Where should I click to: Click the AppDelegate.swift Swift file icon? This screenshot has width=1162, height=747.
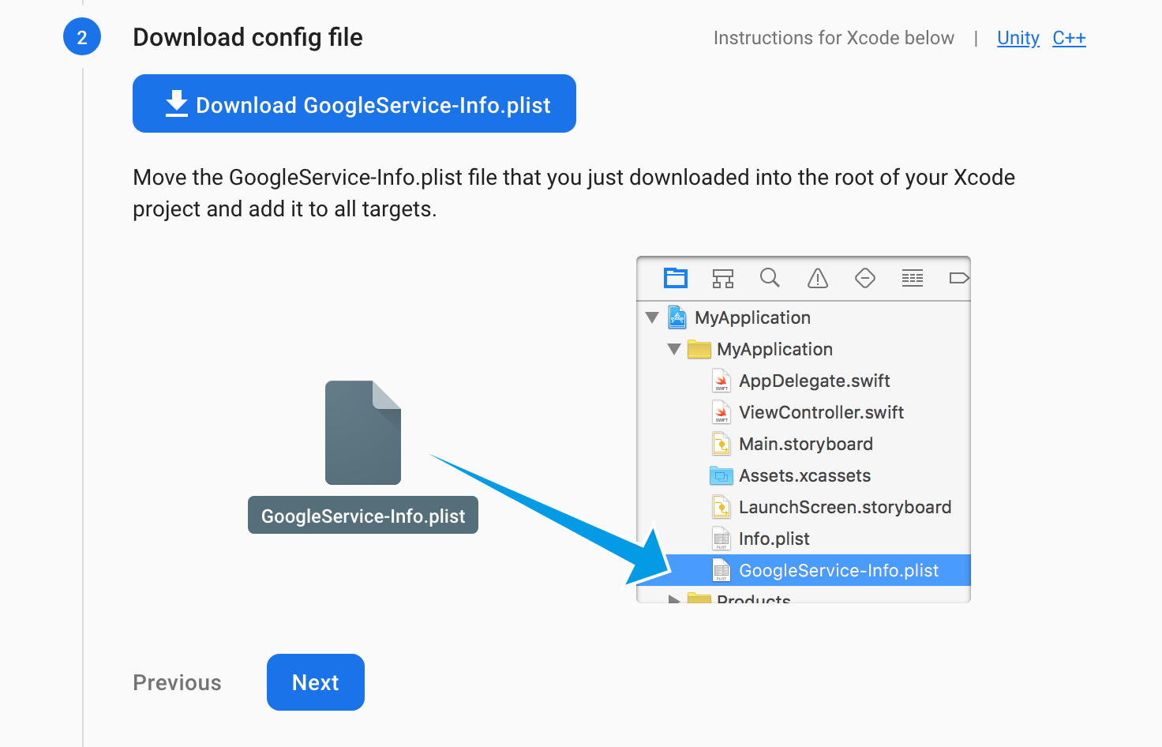(x=721, y=381)
